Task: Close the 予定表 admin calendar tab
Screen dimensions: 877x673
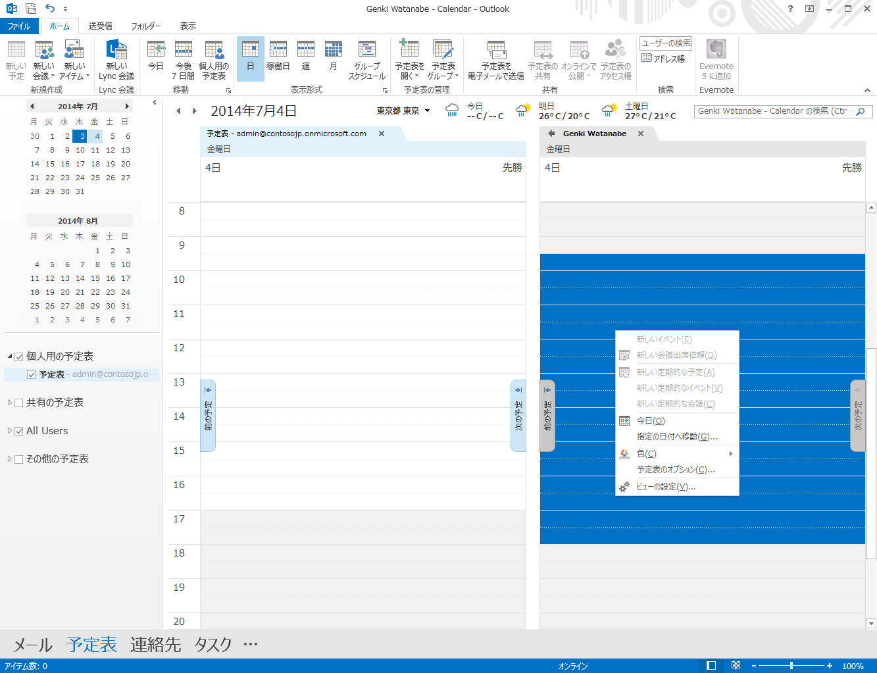Action: coord(382,134)
